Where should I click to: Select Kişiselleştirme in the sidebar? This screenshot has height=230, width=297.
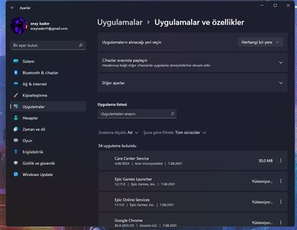(x=48, y=95)
